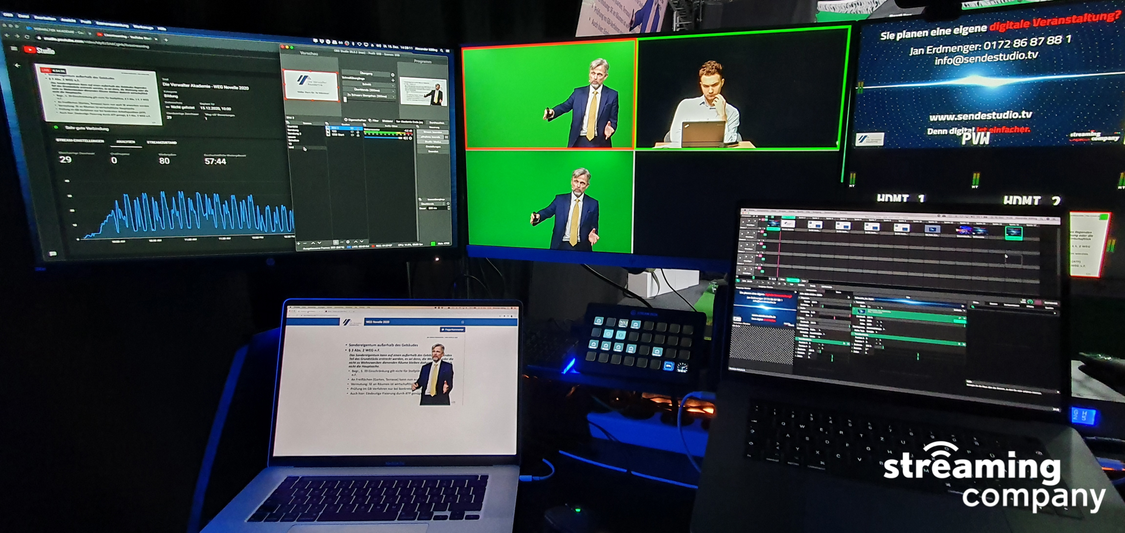Click Stream beenden in OBS controls
This screenshot has height=533, width=1125.
click(433, 132)
